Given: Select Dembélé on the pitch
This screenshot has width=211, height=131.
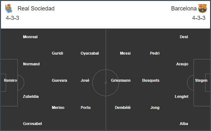Looking at the screenshot, I should [123, 108].
